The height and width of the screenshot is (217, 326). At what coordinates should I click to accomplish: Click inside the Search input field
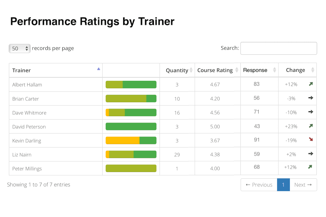tap(278, 48)
